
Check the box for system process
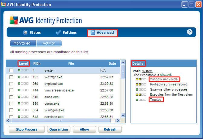point(11,70)
